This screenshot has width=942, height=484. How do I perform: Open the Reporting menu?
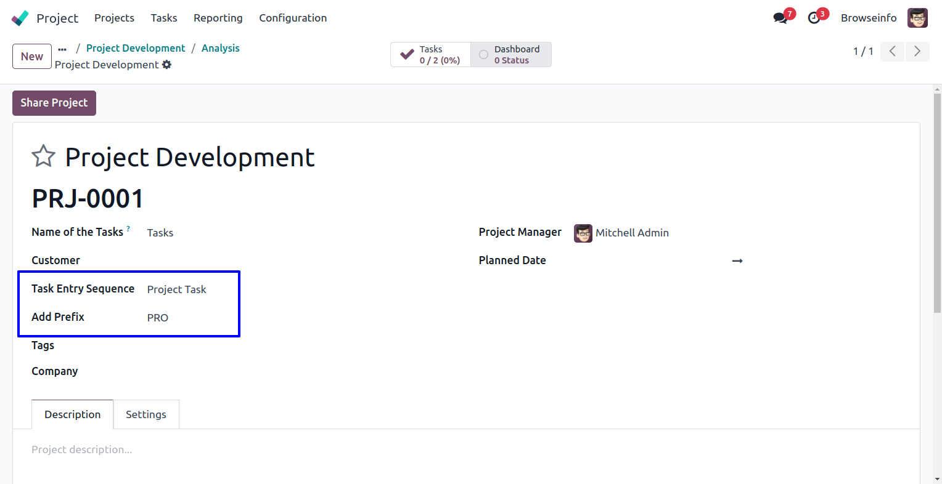pyautogui.click(x=218, y=18)
